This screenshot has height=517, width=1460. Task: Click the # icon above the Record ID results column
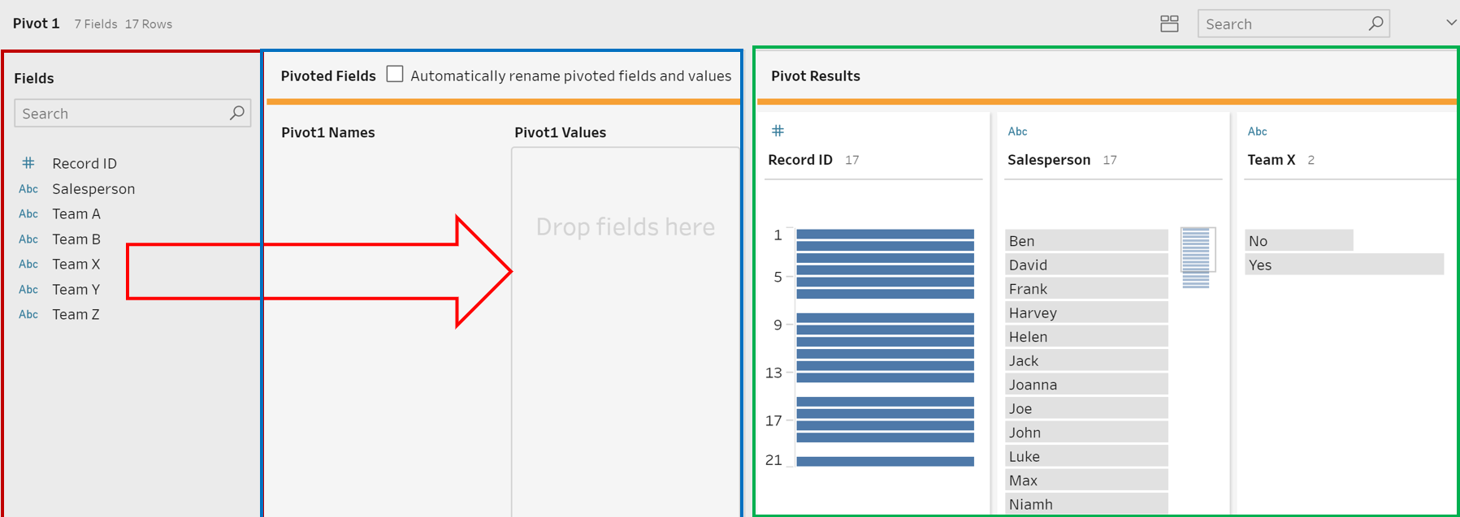[x=778, y=130]
